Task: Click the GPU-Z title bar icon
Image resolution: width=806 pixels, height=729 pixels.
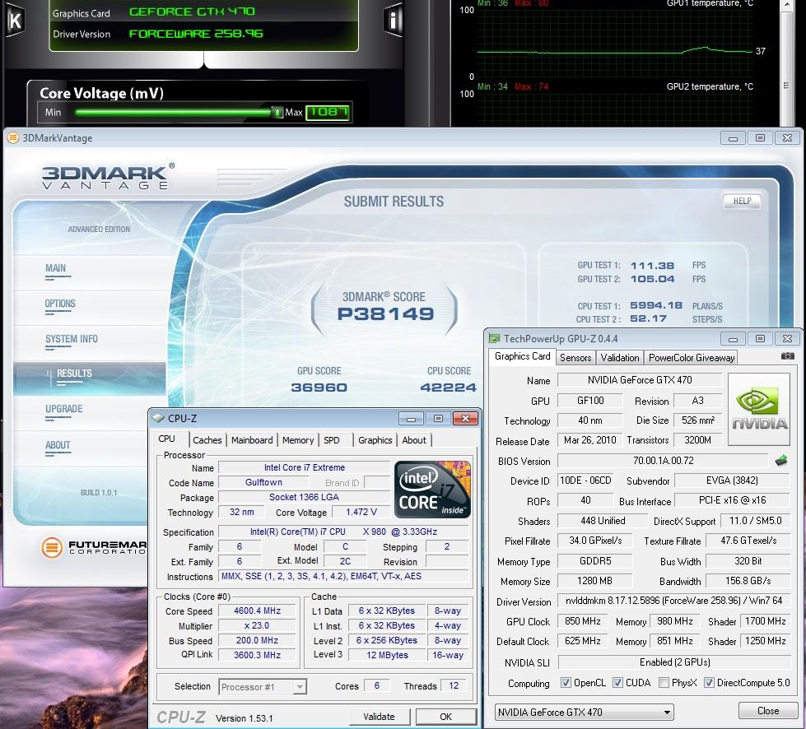Action: [x=495, y=338]
